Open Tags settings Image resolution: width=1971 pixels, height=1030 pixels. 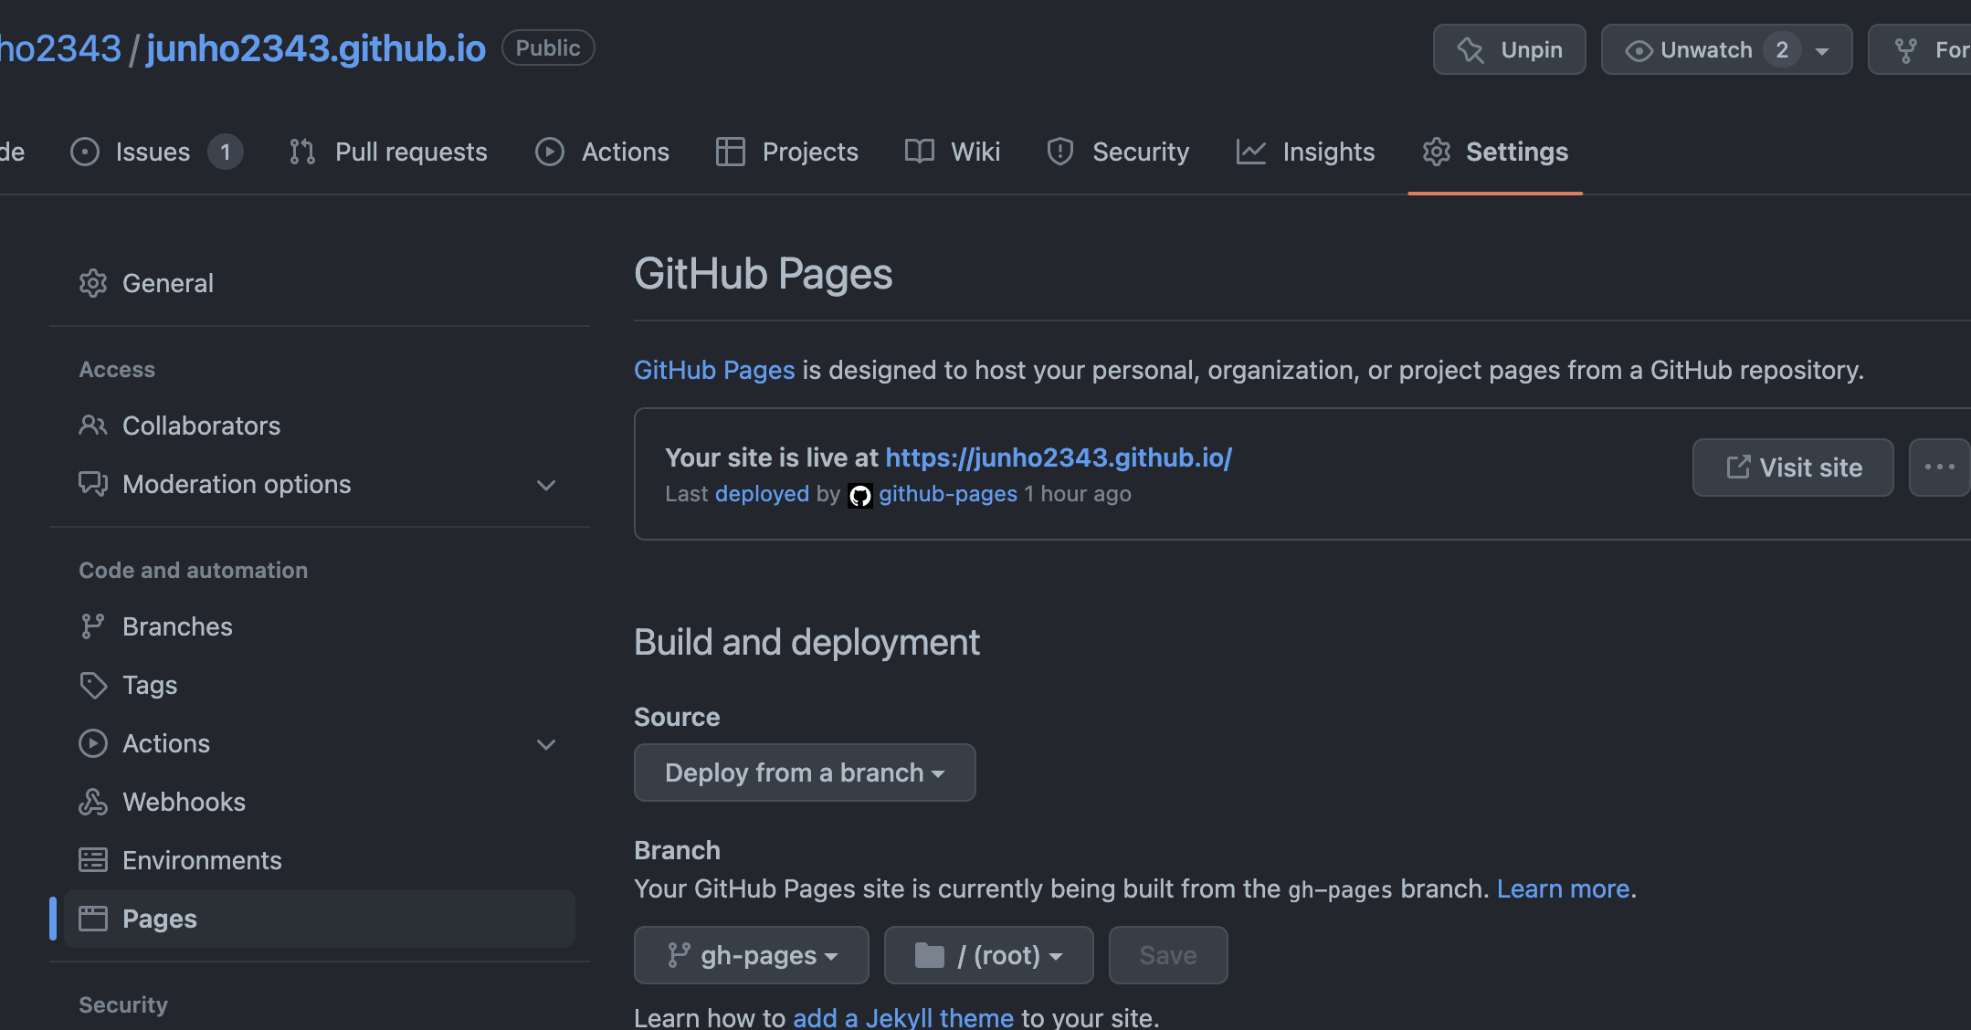(x=319, y=685)
